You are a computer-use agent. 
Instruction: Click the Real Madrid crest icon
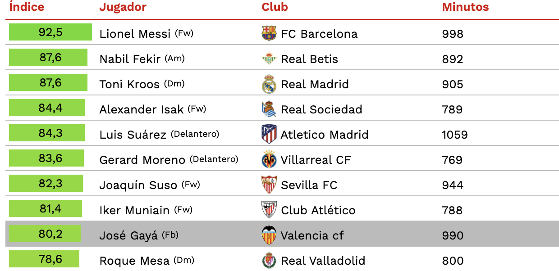click(x=269, y=84)
